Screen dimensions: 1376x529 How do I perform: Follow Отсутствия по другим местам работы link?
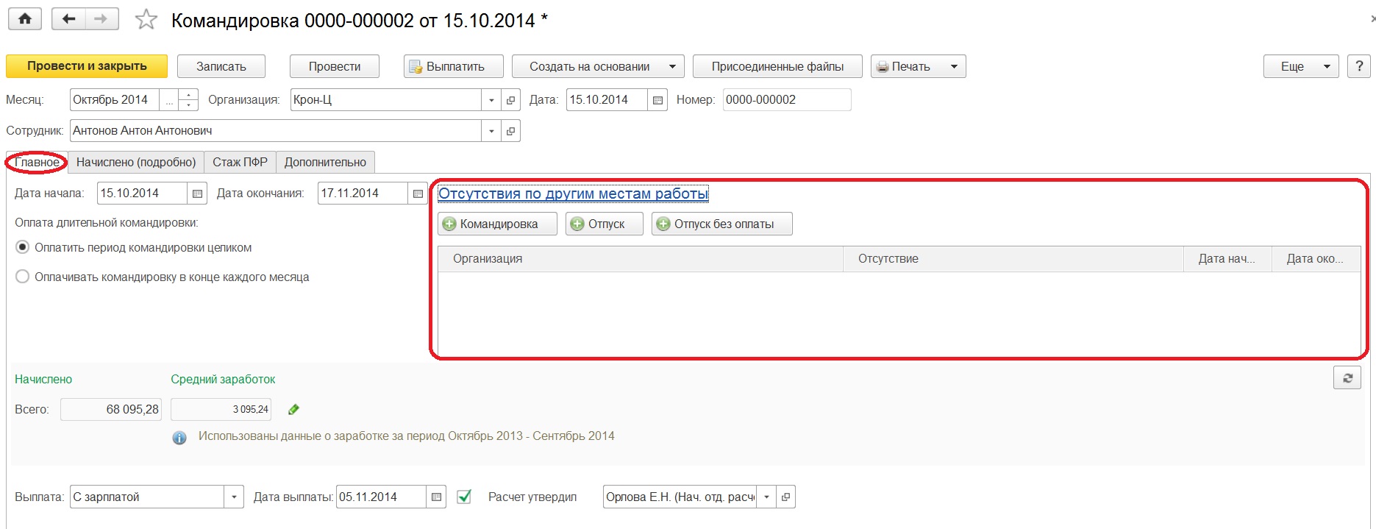click(x=574, y=194)
